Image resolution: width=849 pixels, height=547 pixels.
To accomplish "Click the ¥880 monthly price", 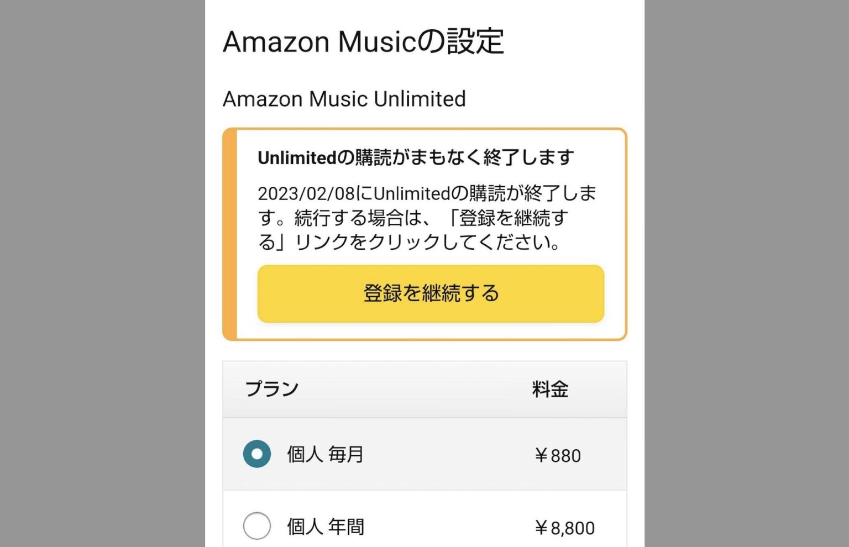I will point(557,456).
